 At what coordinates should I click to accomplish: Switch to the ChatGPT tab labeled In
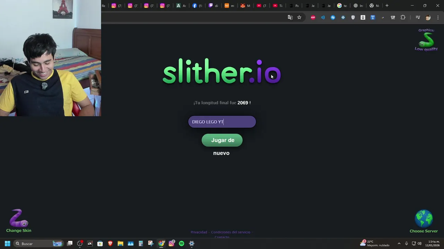[358, 6]
